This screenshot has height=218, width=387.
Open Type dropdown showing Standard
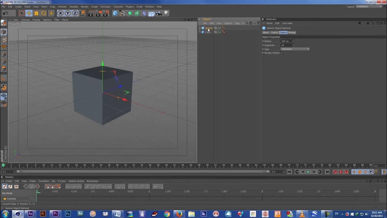[295, 49]
